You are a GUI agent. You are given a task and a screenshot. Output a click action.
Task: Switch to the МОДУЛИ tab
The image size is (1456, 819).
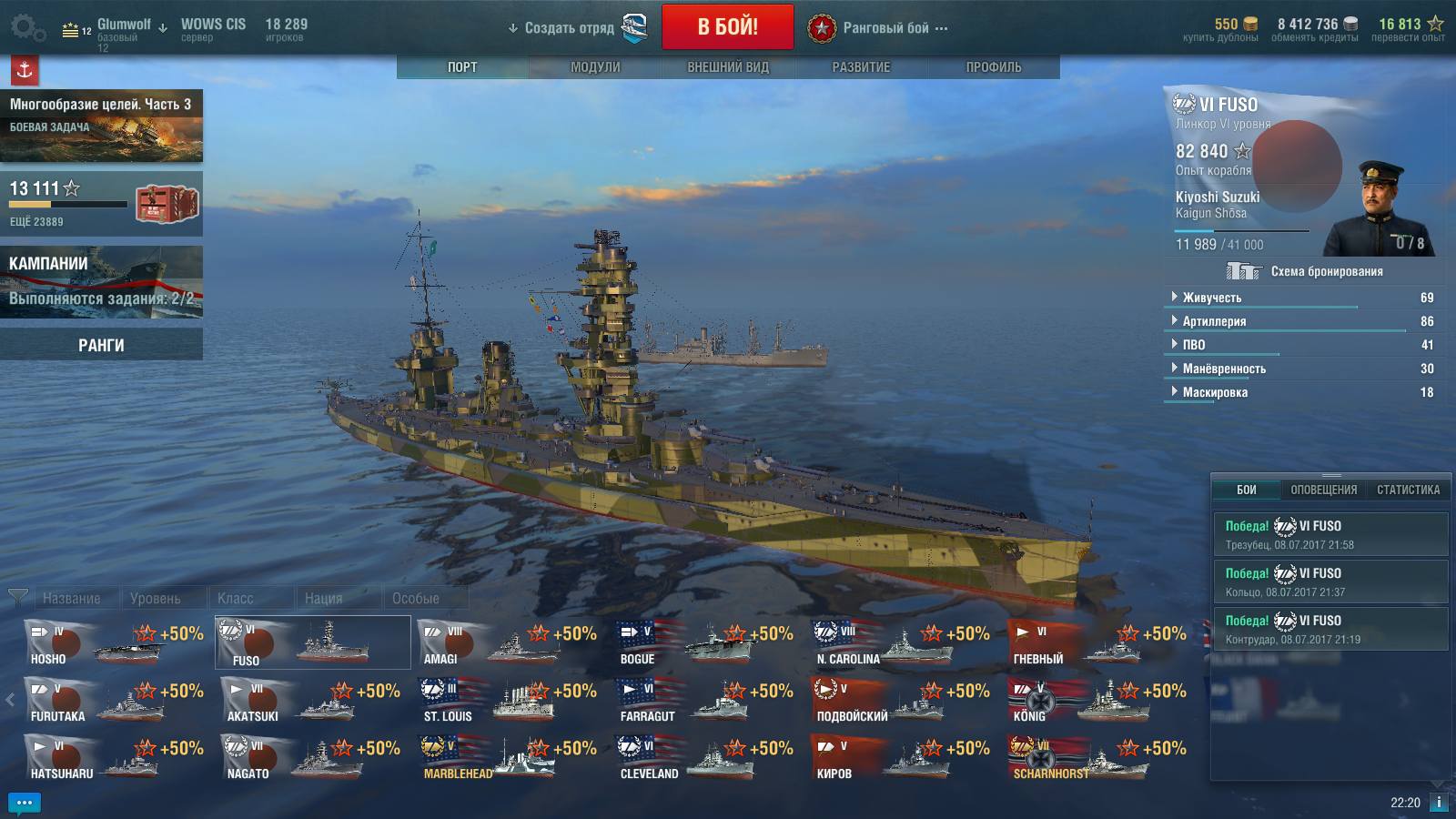(x=595, y=67)
